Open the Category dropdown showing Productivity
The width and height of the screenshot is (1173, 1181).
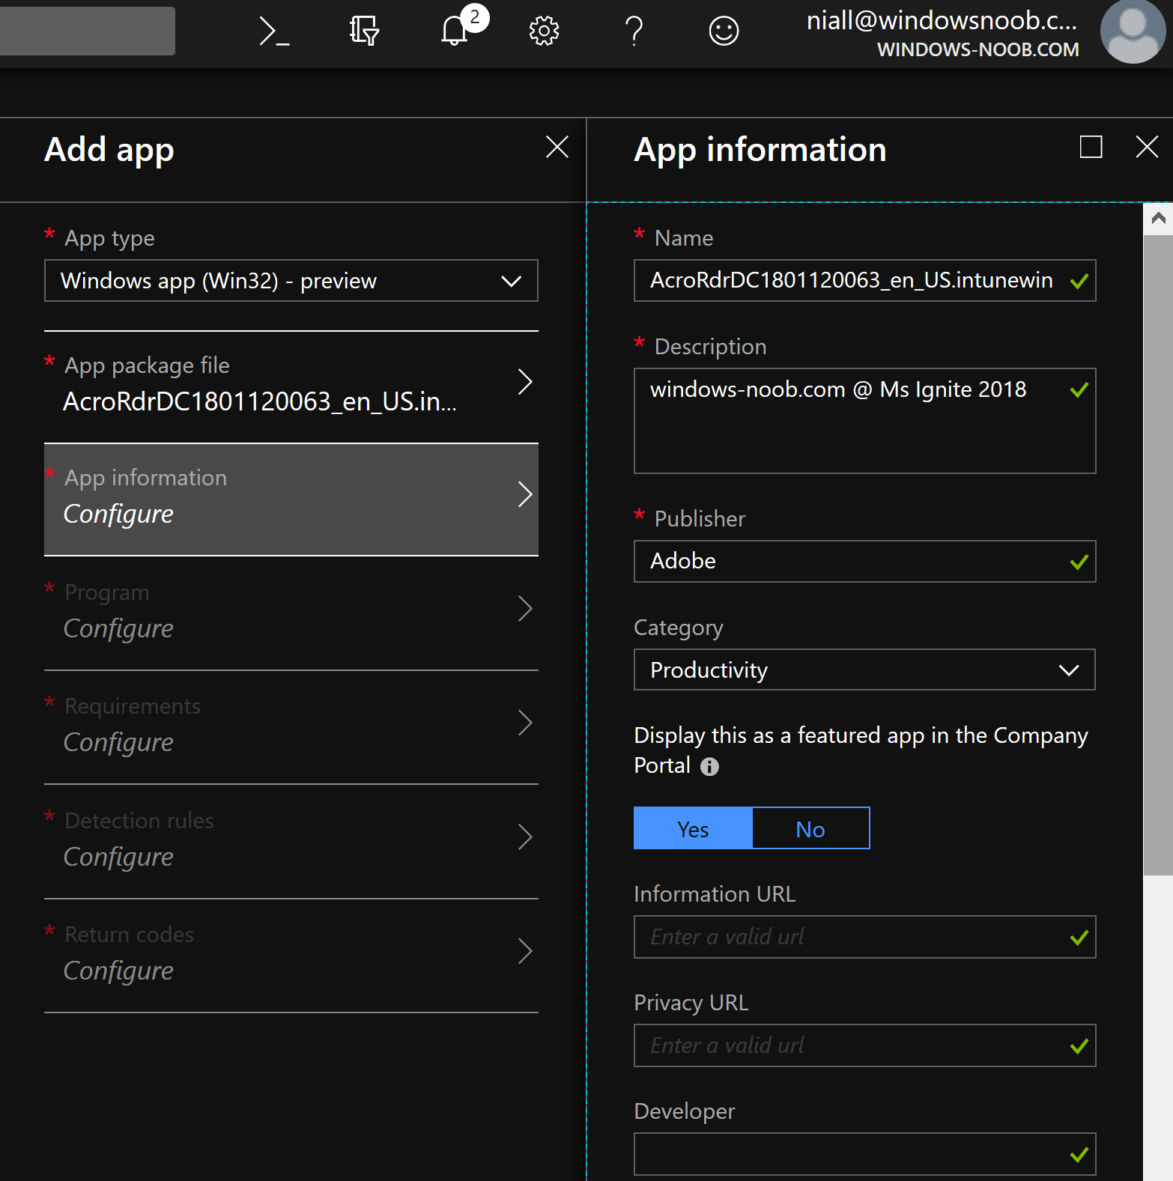[864, 670]
